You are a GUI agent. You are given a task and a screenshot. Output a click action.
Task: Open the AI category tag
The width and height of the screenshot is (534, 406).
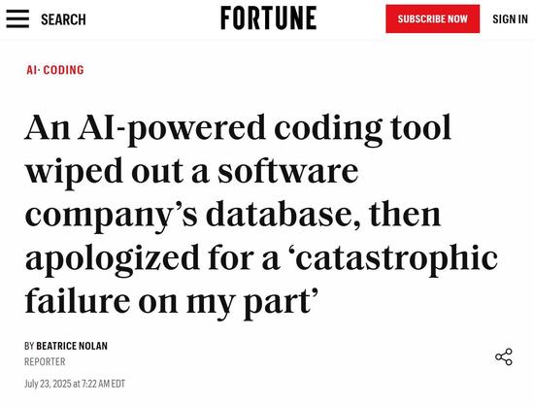tap(31, 70)
